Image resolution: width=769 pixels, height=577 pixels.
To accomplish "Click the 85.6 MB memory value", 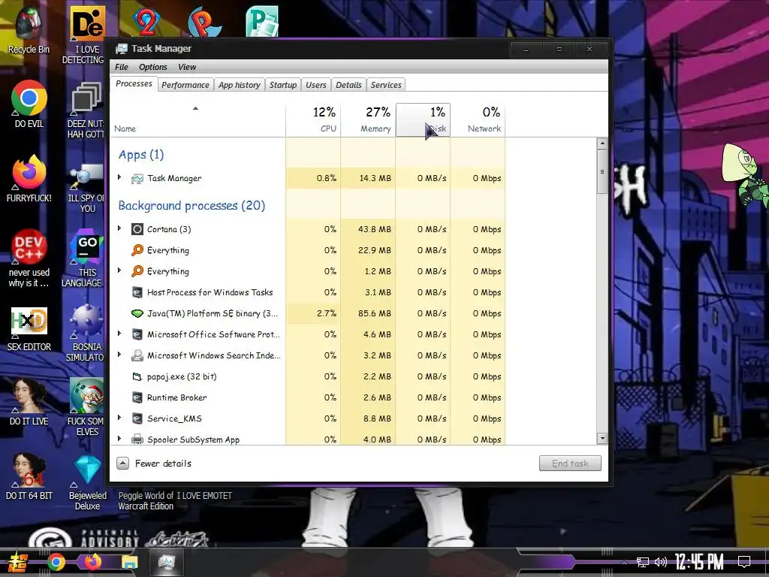I will pyautogui.click(x=375, y=313).
